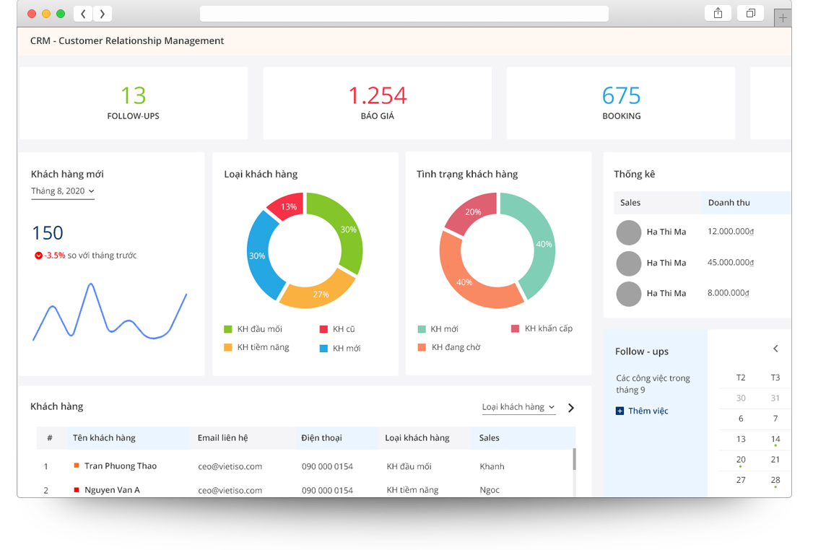This screenshot has width=813, height=550.
Task: Click the browser forward arrow
Action: [x=102, y=14]
